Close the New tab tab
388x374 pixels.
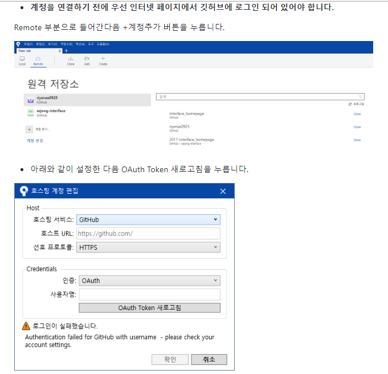coord(60,51)
